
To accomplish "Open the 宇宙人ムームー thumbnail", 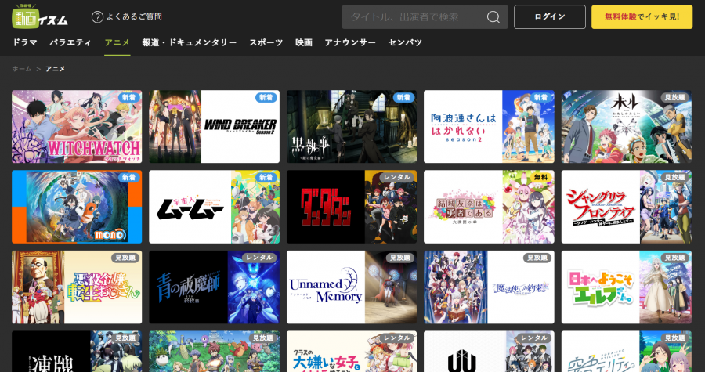I will 214,207.
